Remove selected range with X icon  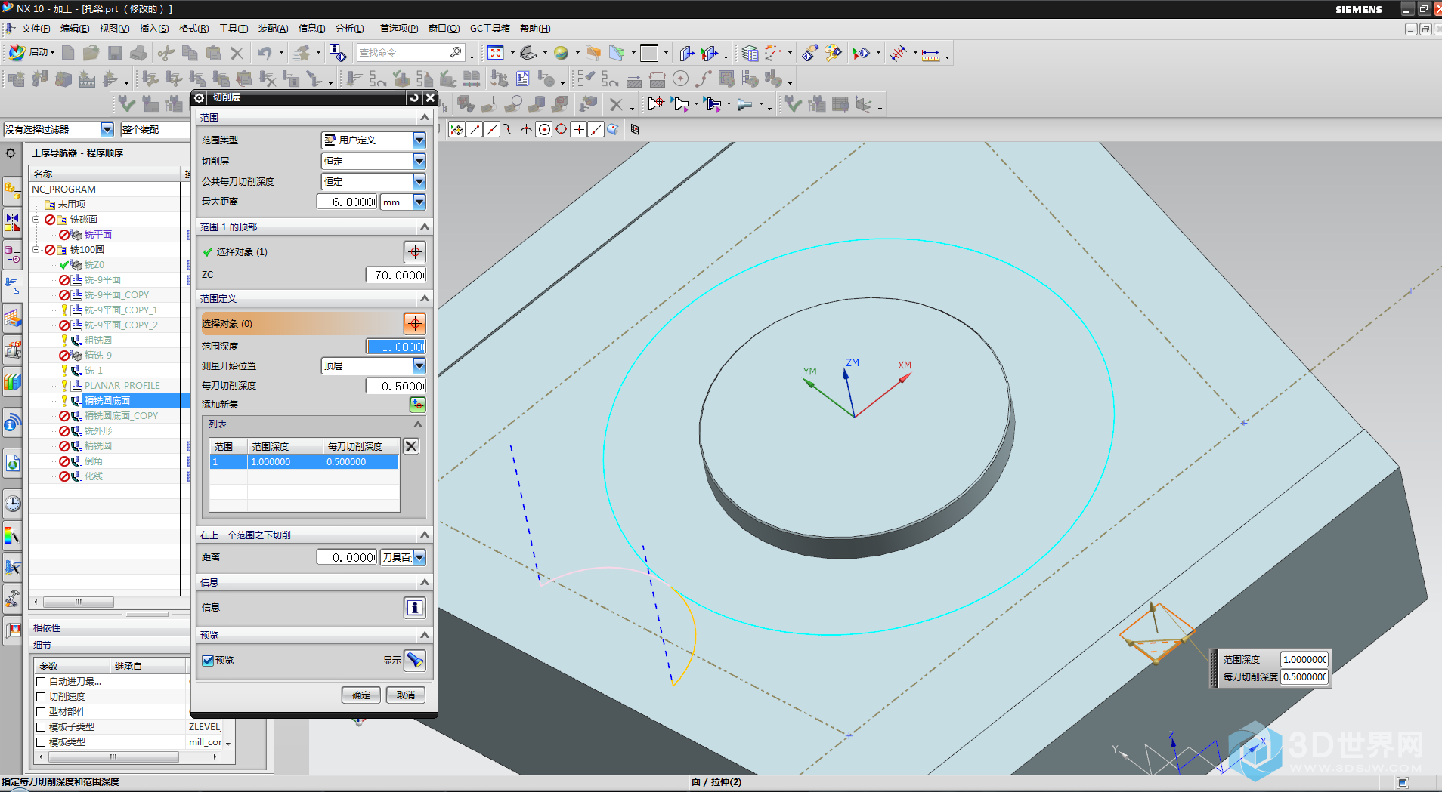[x=411, y=446]
